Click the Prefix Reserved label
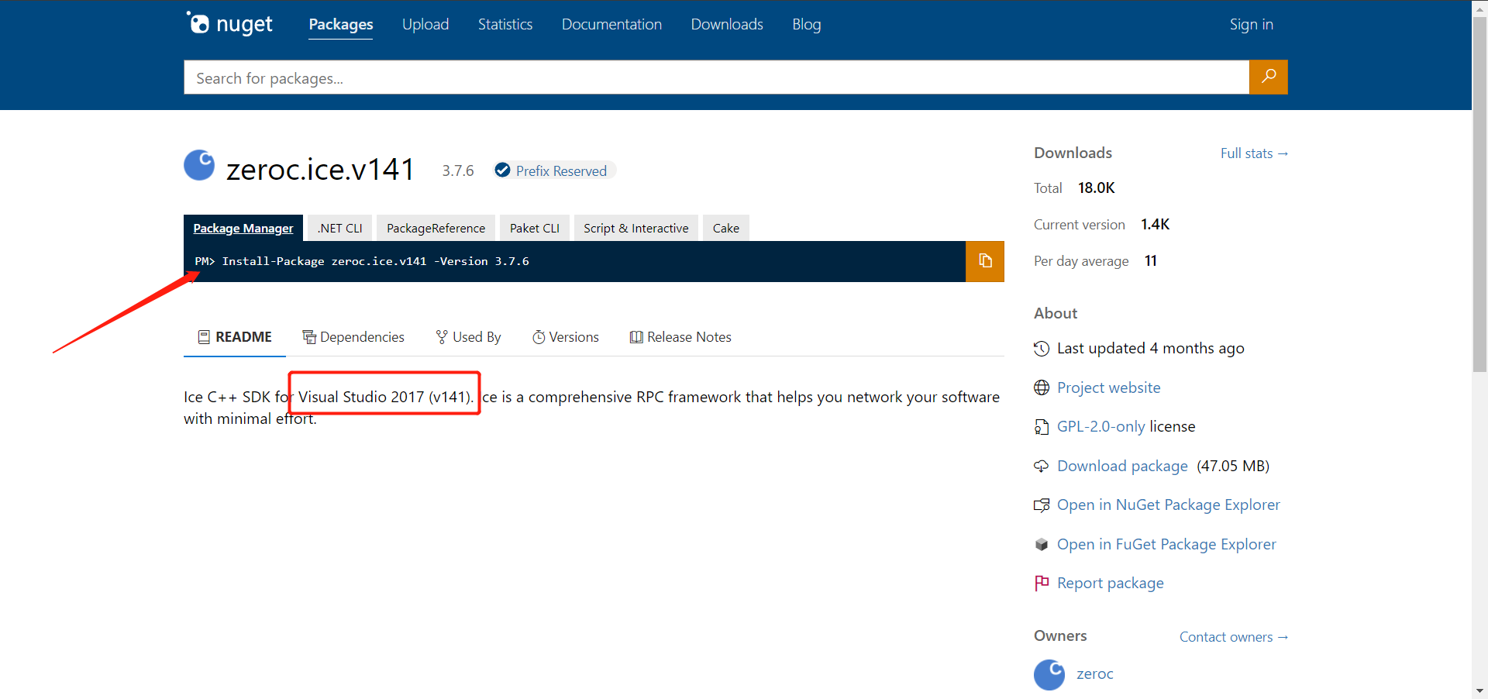The image size is (1488, 699). click(561, 170)
